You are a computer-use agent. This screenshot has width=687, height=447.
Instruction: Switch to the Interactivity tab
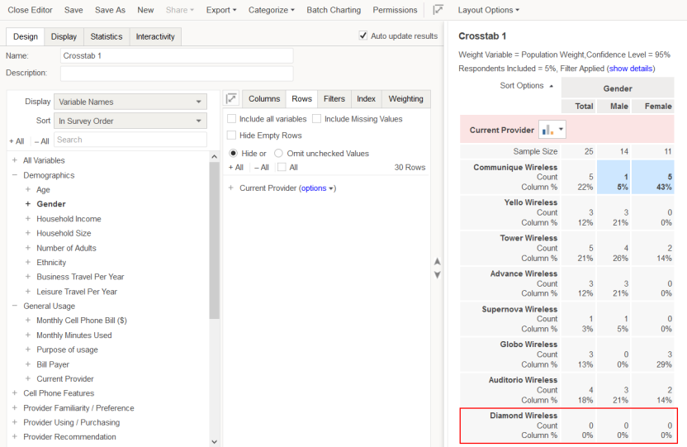click(155, 36)
